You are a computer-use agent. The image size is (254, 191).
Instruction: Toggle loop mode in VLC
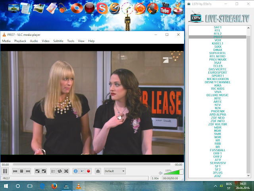[x=60, y=171]
